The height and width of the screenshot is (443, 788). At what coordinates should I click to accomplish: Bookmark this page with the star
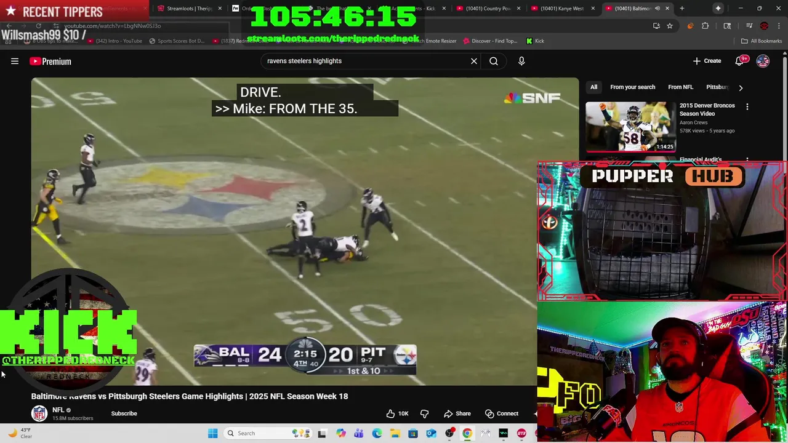[670, 26]
